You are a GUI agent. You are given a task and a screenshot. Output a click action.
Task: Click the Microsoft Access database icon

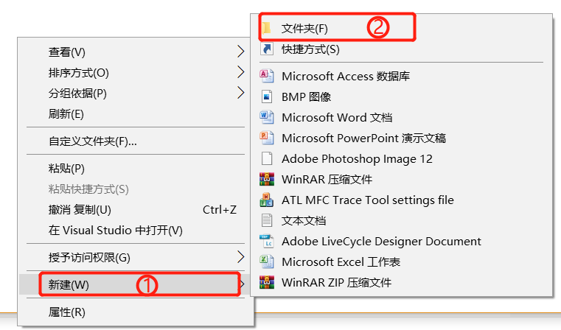point(267,76)
